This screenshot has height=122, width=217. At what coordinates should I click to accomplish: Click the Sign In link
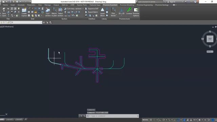(173, 2)
